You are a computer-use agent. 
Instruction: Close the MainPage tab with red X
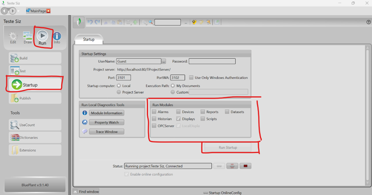tap(48, 10)
